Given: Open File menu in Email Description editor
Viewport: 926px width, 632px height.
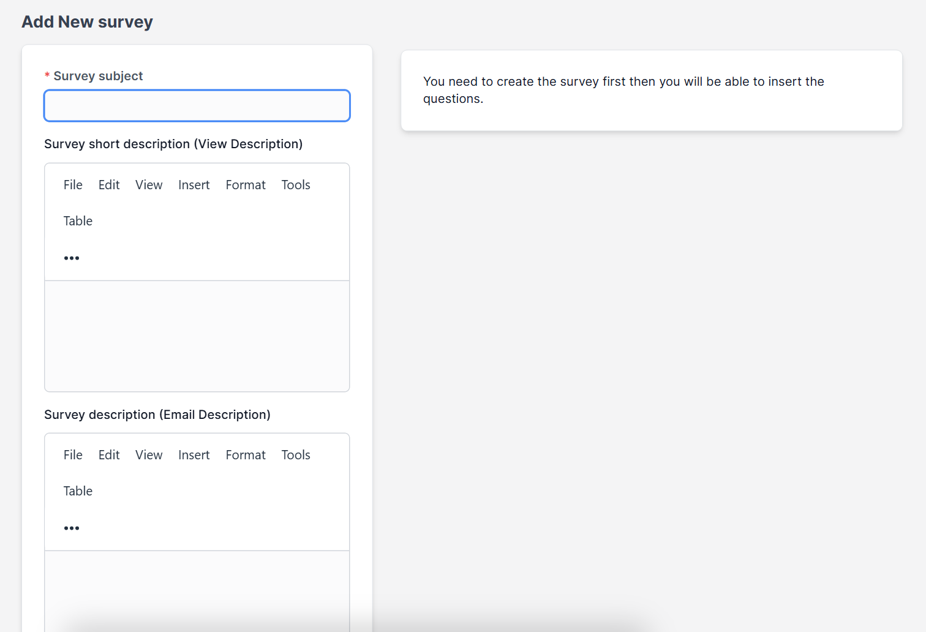Looking at the screenshot, I should (x=73, y=455).
